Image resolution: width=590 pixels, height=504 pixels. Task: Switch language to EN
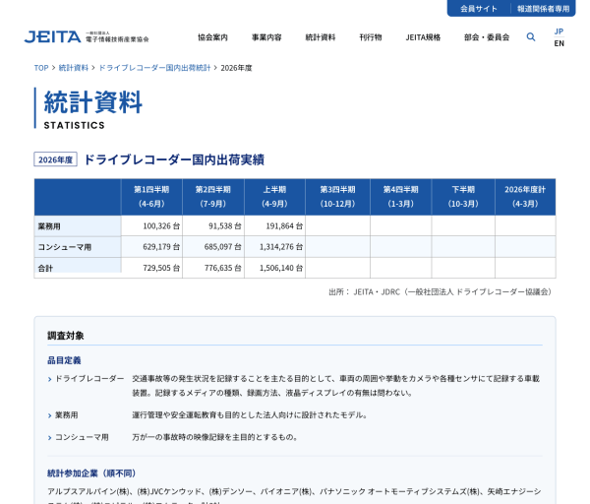(559, 43)
